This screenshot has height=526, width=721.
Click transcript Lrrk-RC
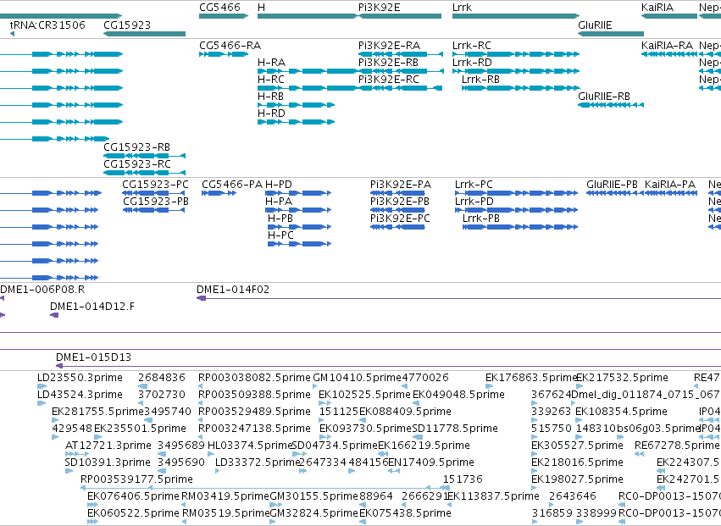(x=516, y=54)
